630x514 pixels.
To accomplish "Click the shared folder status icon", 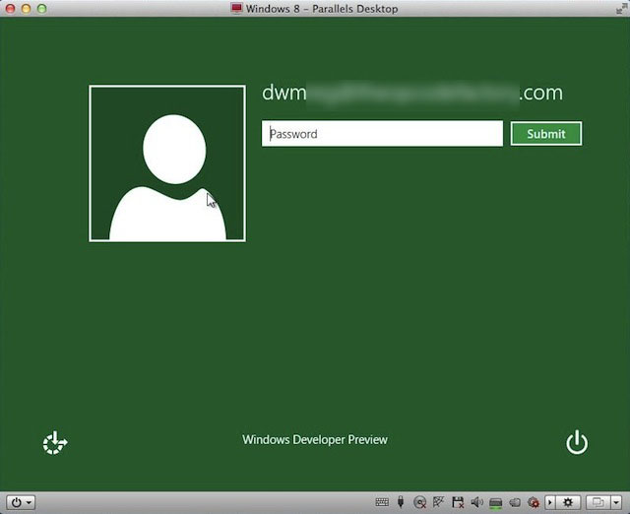I will tap(515, 502).
